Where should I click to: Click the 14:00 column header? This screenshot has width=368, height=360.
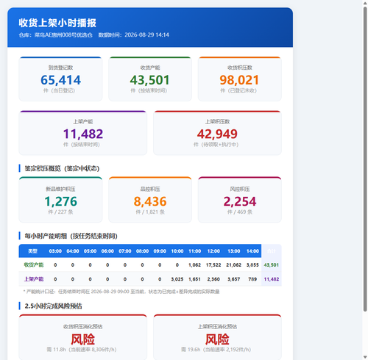tap(252, 251)
